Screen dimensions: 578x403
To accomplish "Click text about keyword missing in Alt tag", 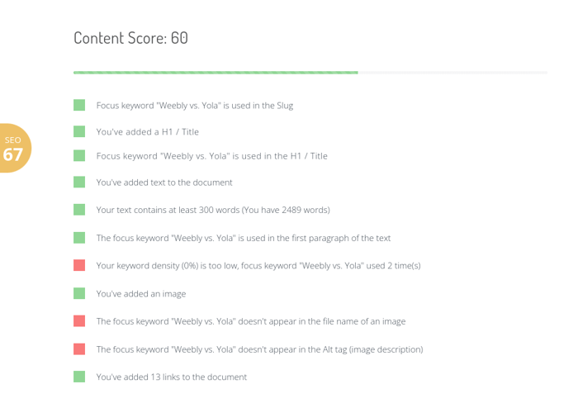I will click(259, 349).
